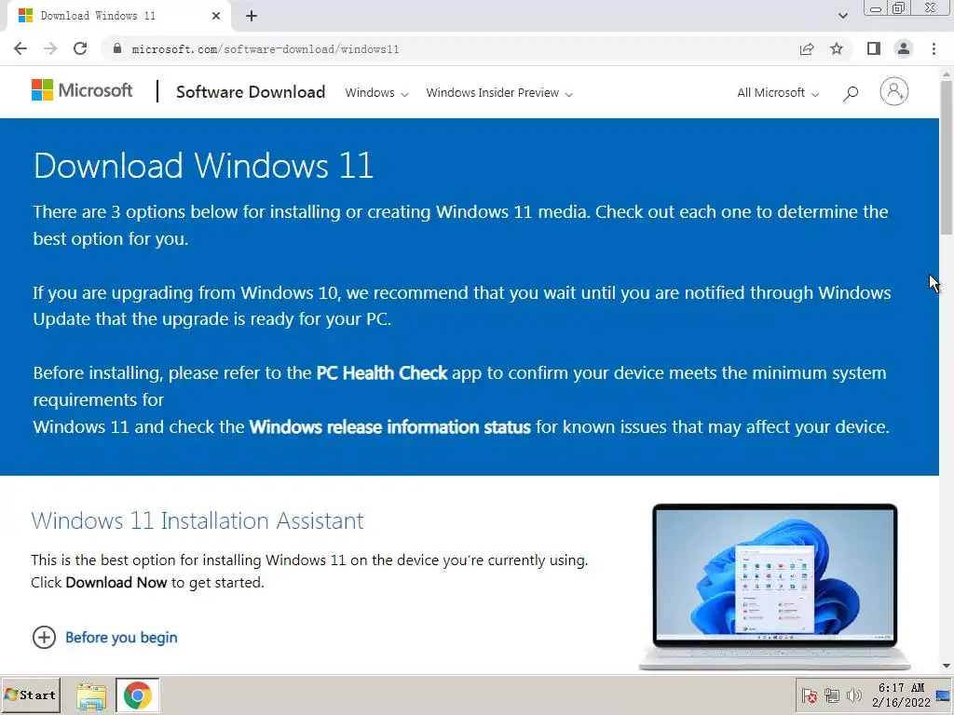This screenshot has width=954, height=715.
Task: Open the tab search chevron
Action: click(x=842, y=16)
